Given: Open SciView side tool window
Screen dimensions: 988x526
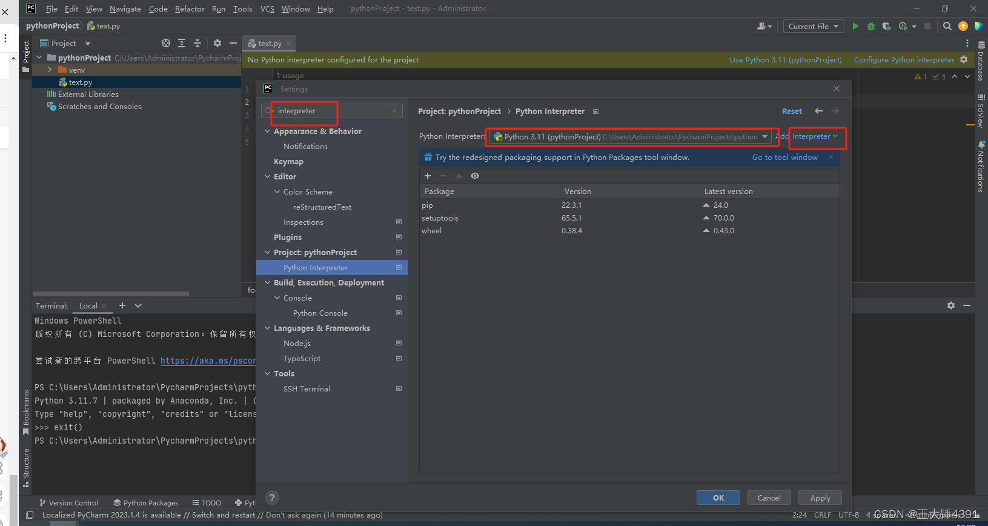Looking at the screenshot, I should [x=981, y=111].
